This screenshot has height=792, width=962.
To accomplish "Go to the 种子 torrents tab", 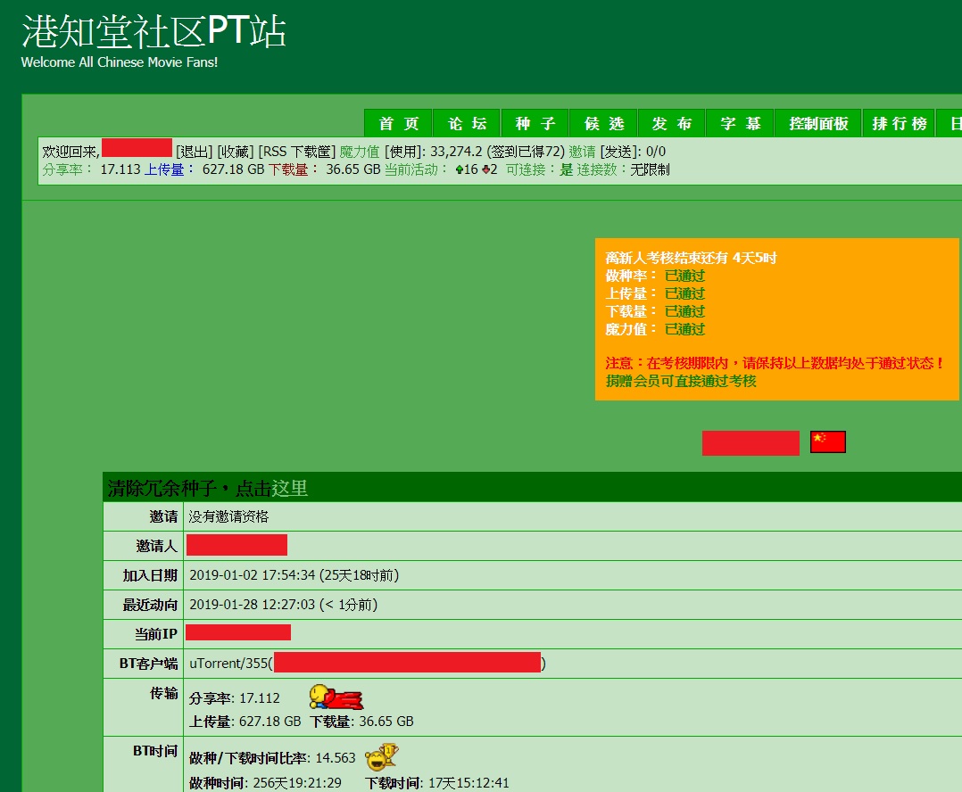I will coord(535,123).
